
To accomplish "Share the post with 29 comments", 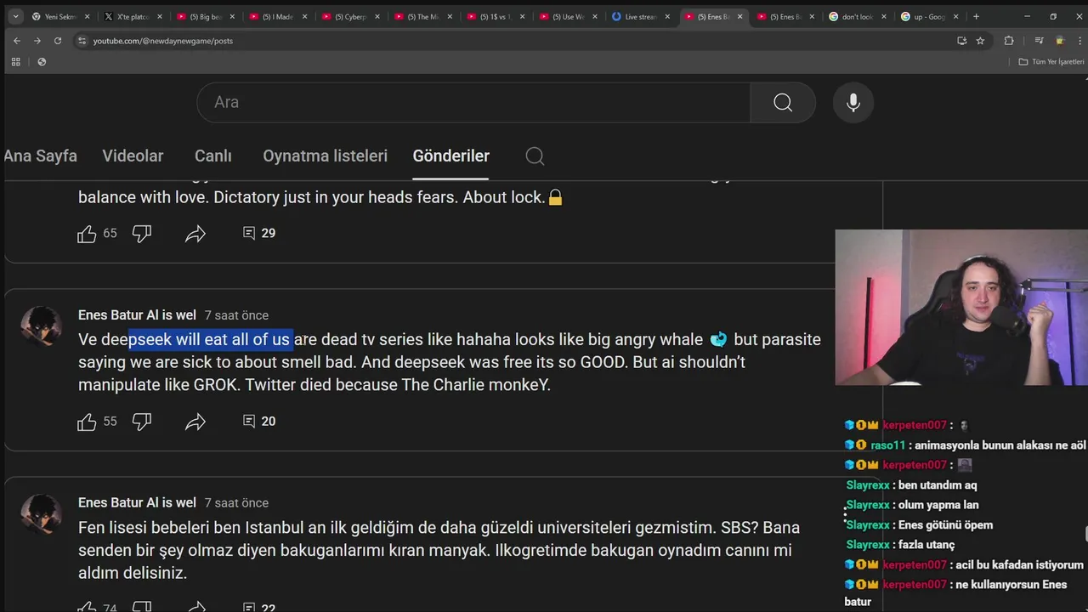I will pyautogui.click(x=195, y=234).
